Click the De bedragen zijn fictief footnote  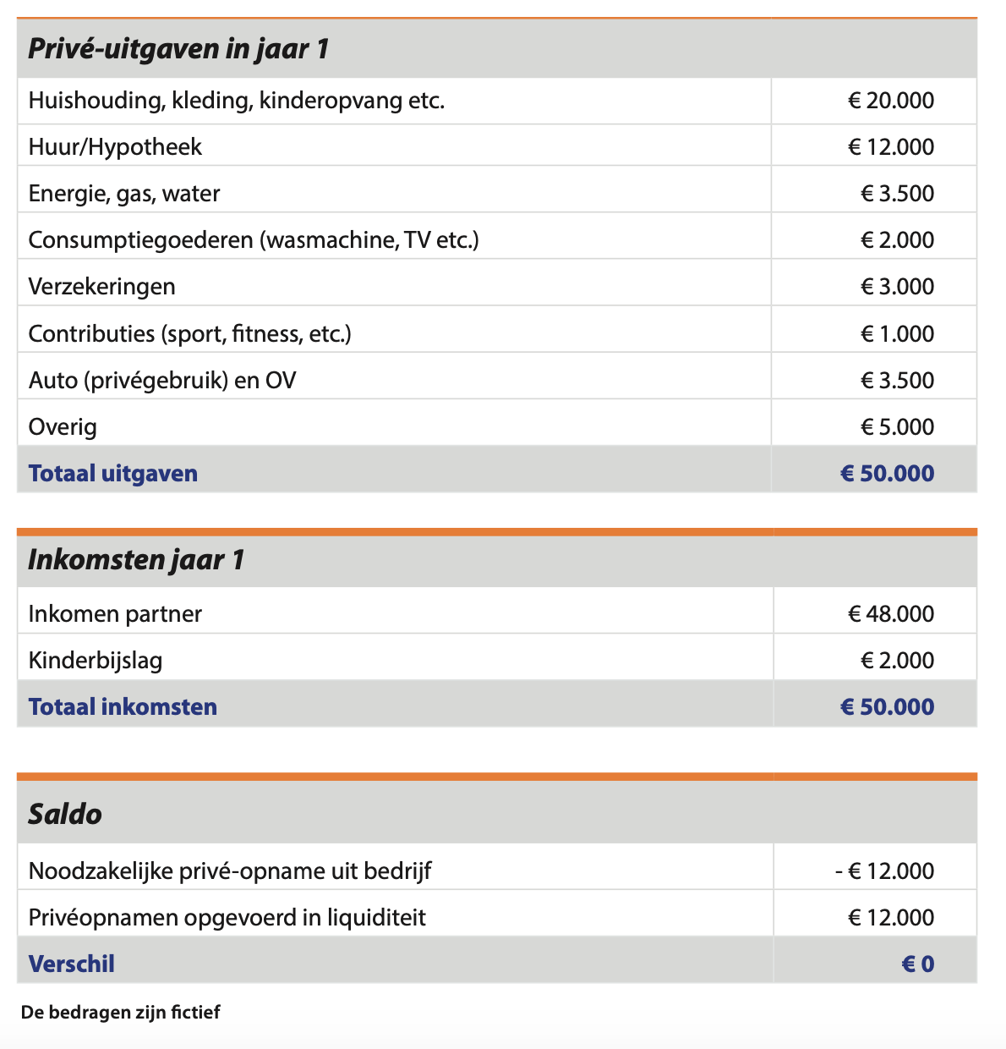[x=121, y=1012]
